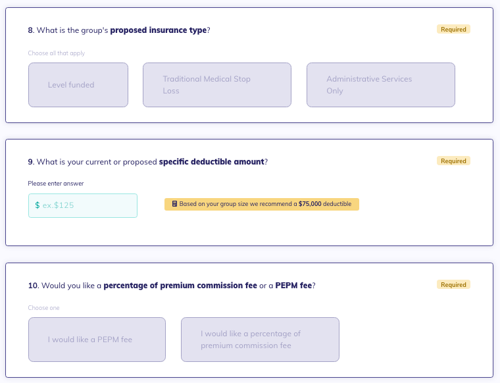Click the PEPM fee question 10 heading

point(172,286)
